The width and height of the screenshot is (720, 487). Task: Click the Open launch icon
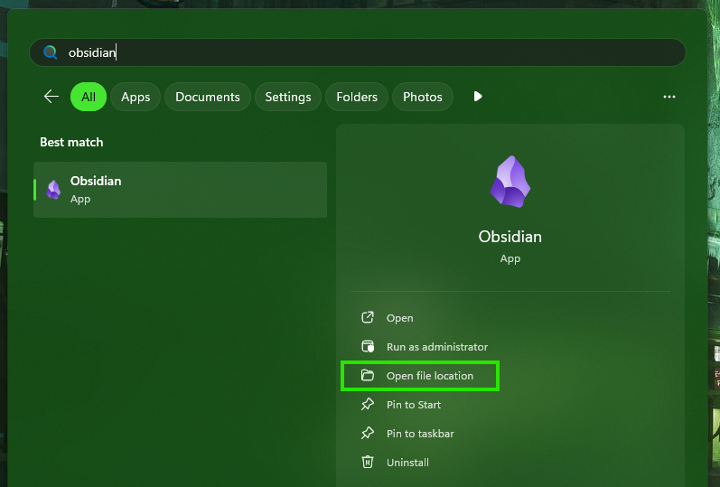[368, 317]
